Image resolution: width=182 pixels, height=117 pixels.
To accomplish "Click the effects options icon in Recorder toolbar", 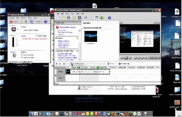I will click(38, 21).
